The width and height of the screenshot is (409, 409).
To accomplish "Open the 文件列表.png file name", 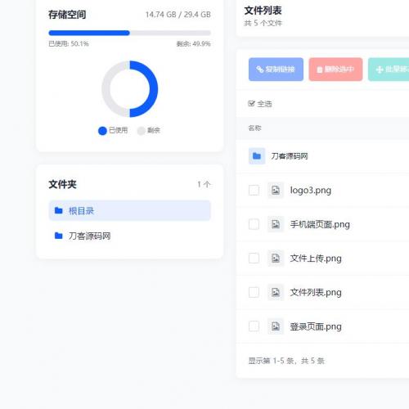I will click(x=316, y=292).
